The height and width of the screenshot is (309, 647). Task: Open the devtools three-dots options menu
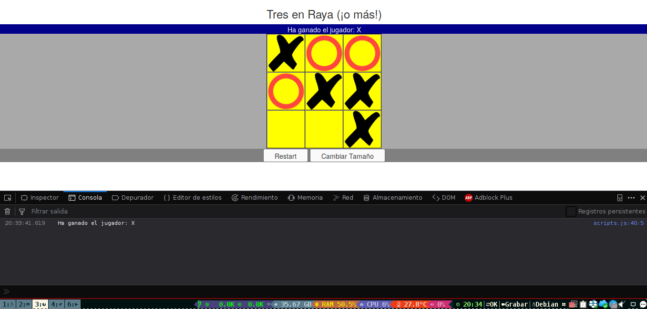click(x=631, y=198)
